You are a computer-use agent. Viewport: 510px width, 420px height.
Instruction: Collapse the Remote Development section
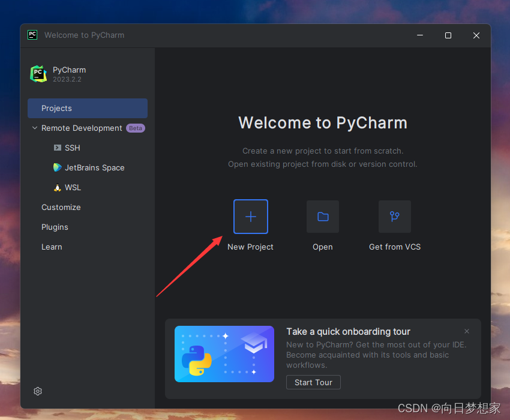coord(35,128)
